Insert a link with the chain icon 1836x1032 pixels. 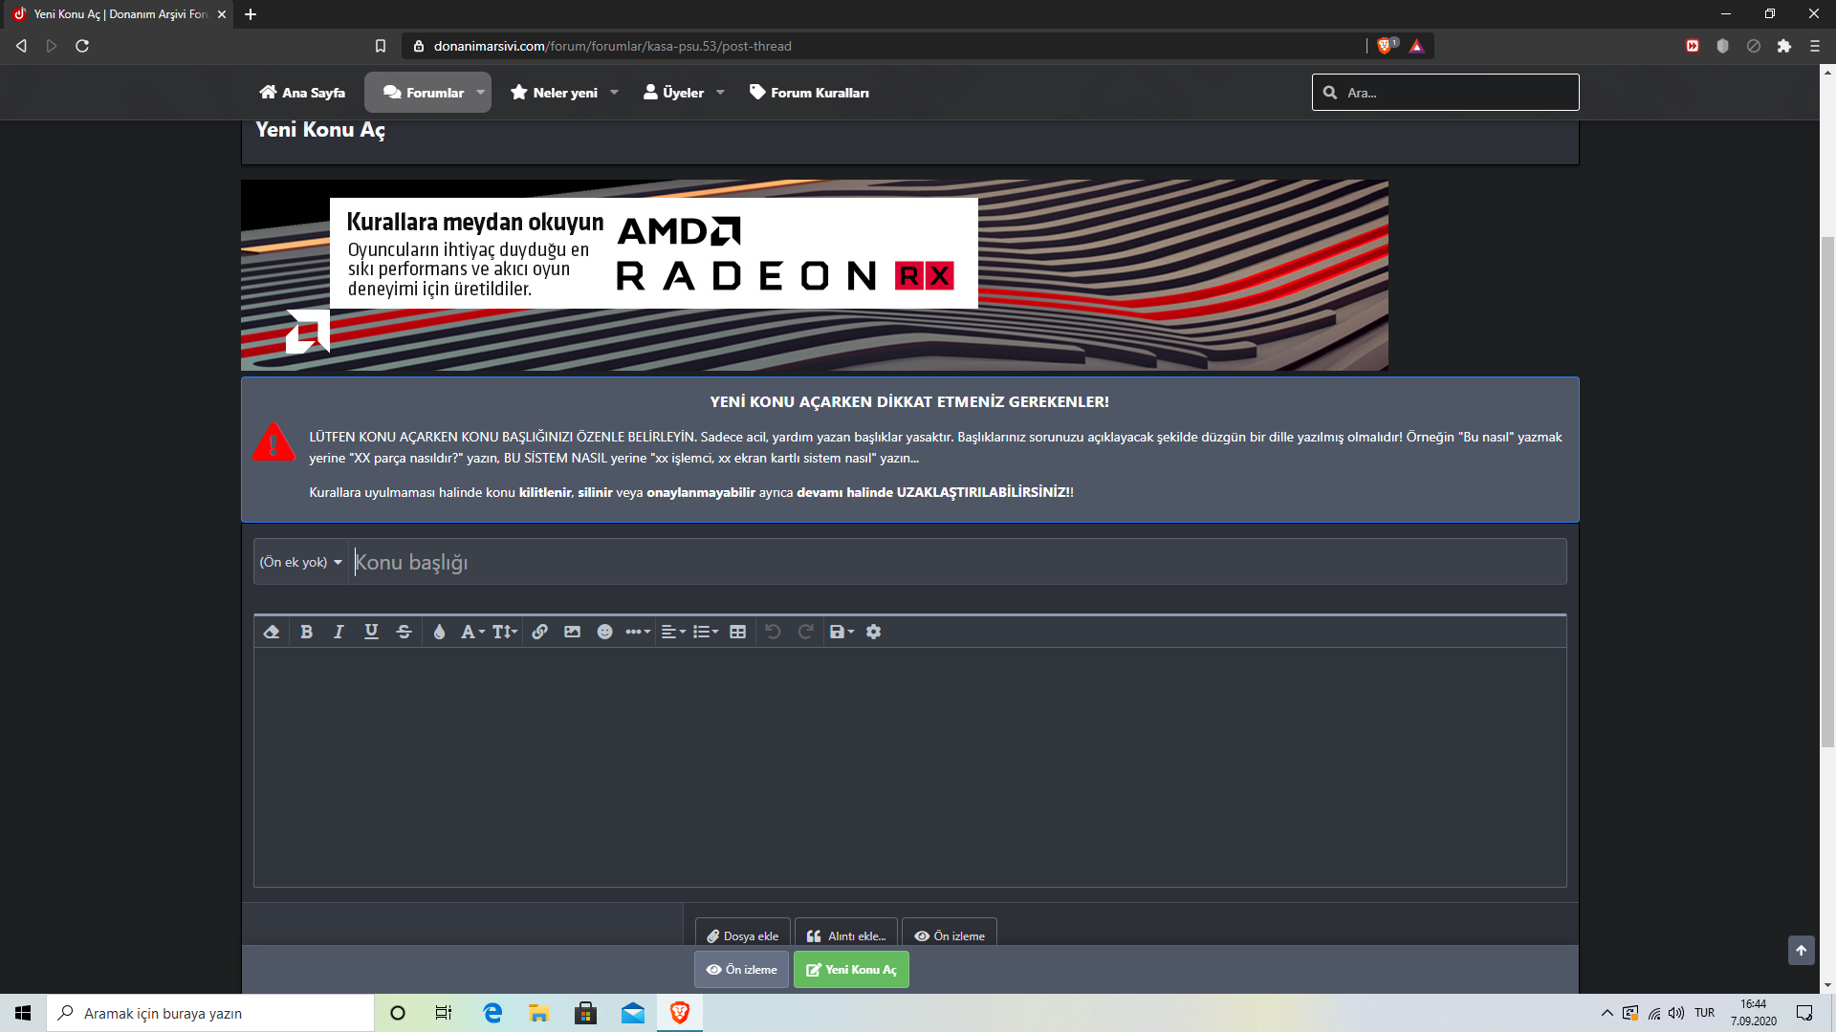[540, 632]
